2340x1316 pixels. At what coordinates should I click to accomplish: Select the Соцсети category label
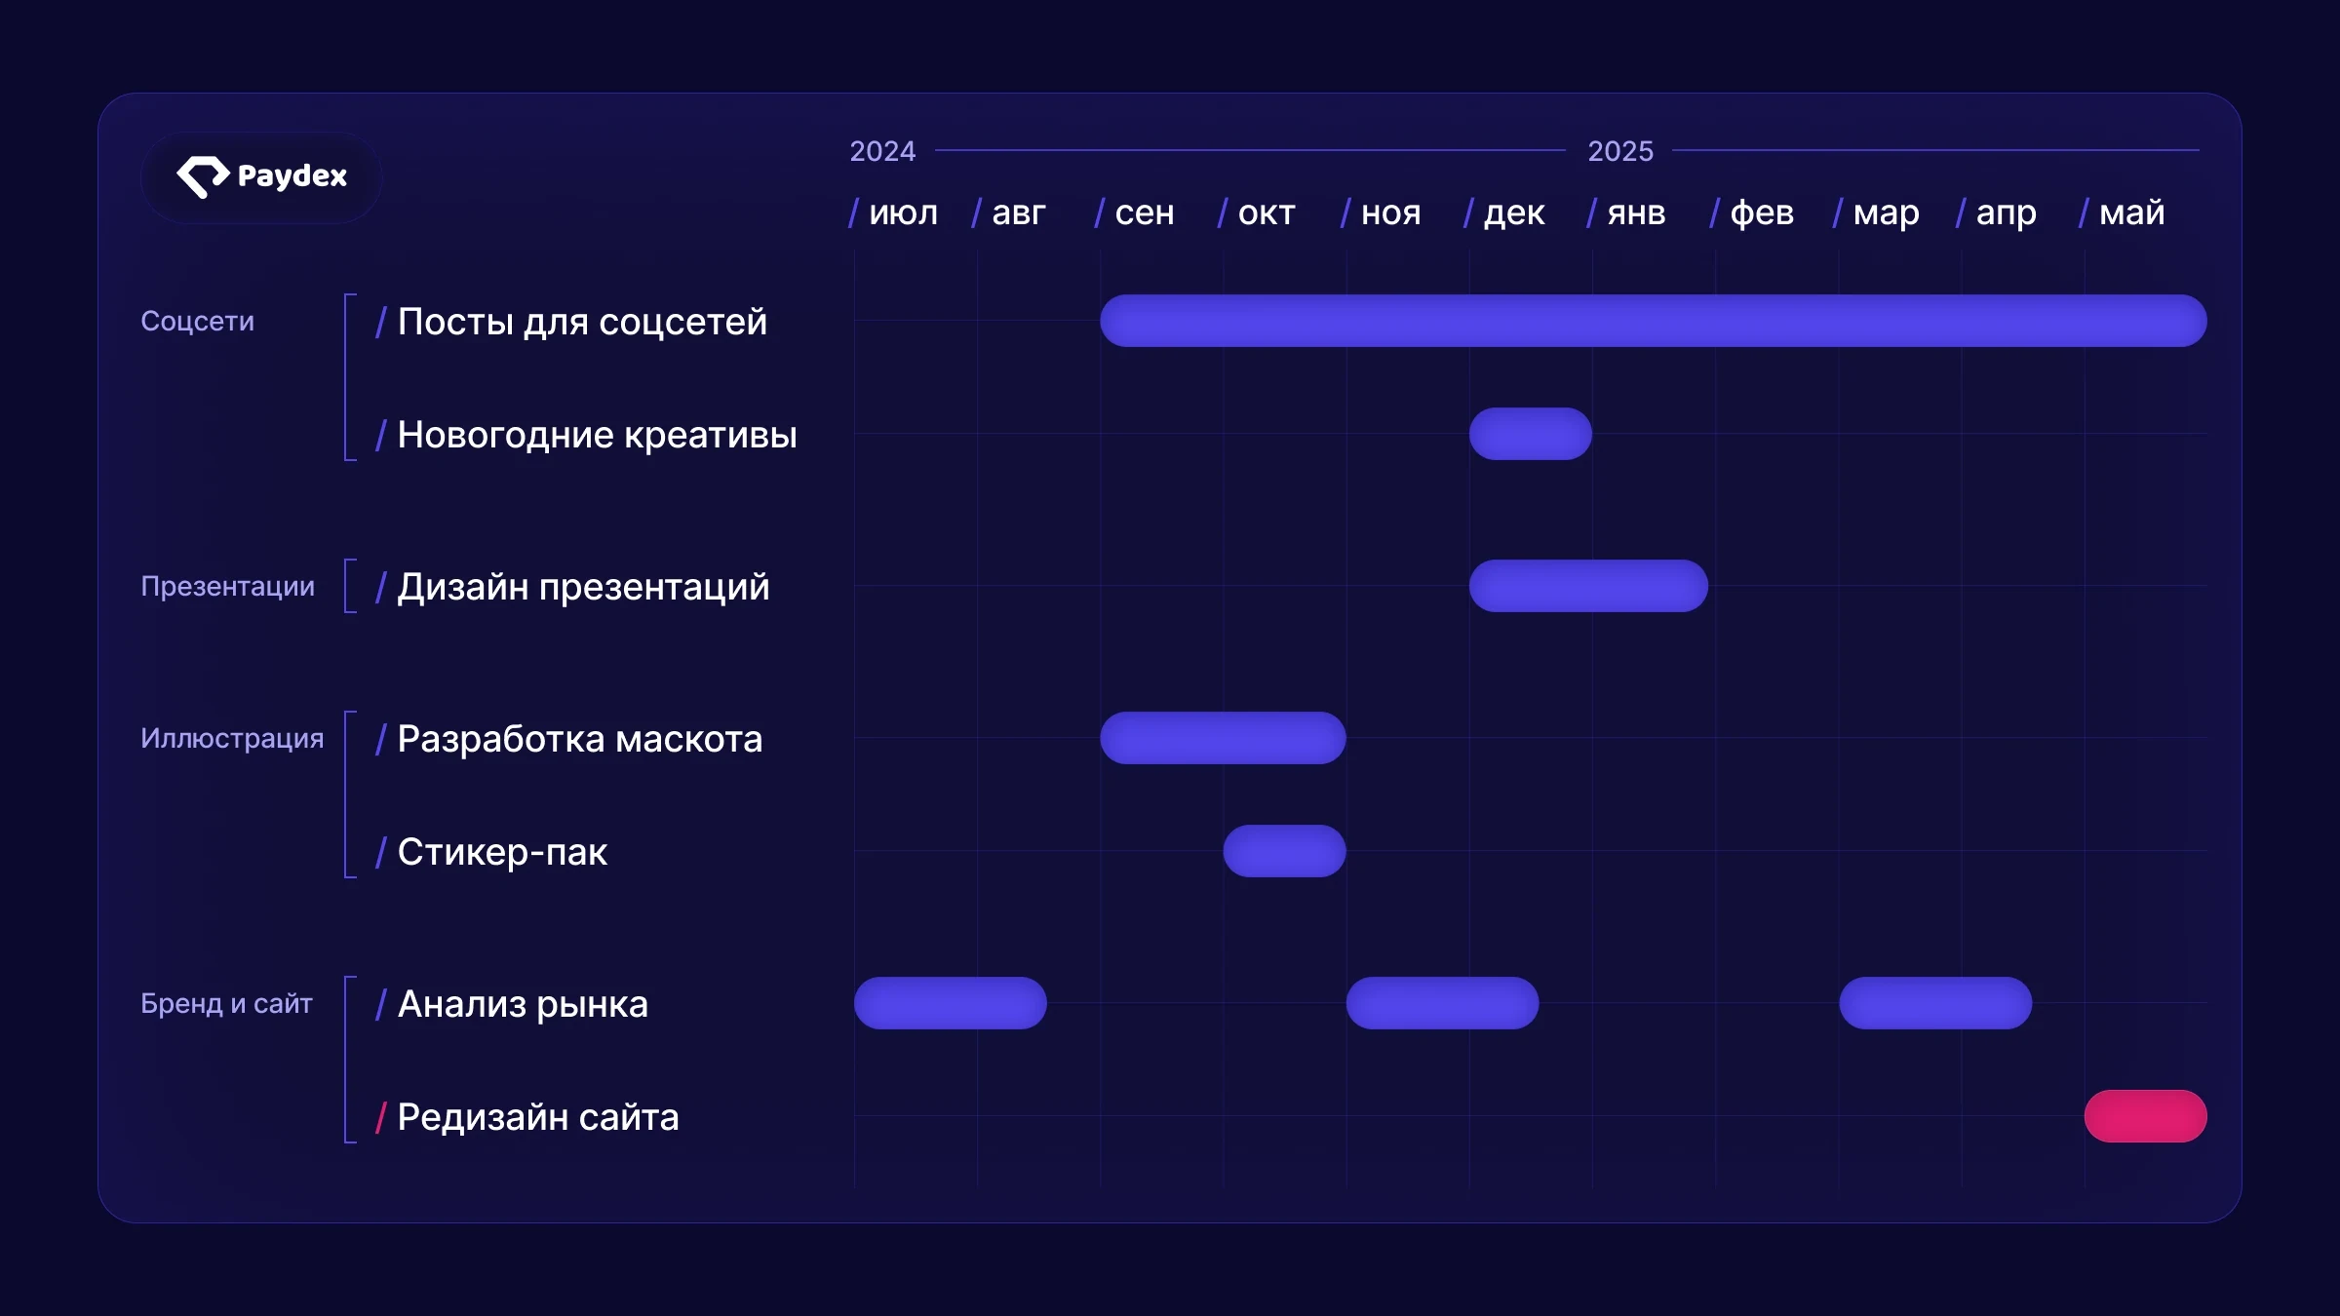coord(197,321)
